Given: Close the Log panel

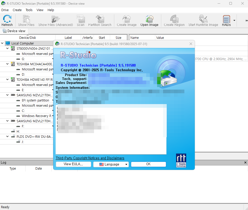Looking at the screenshot, I should click(x=245, y=162).
